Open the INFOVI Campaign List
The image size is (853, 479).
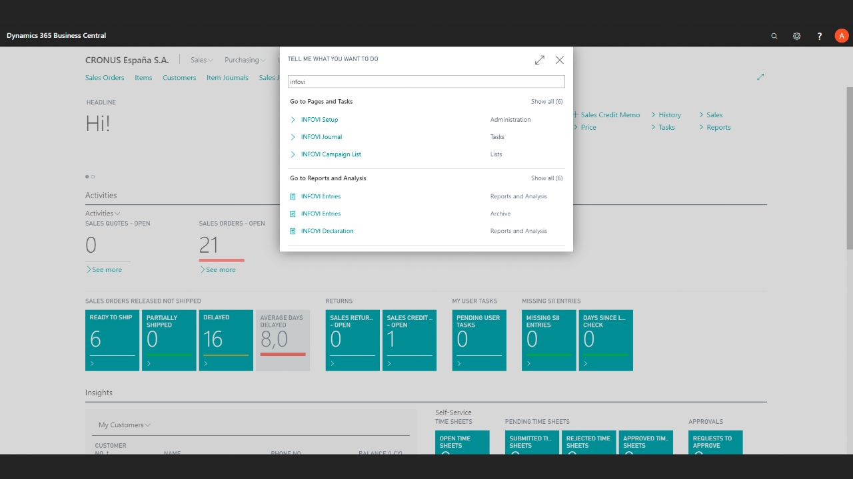pyautogui.click(x=331, y=154)
